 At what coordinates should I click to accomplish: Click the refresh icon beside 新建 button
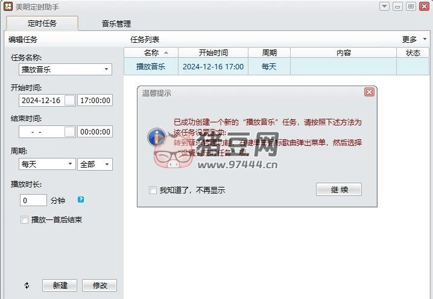click(27, 285)
